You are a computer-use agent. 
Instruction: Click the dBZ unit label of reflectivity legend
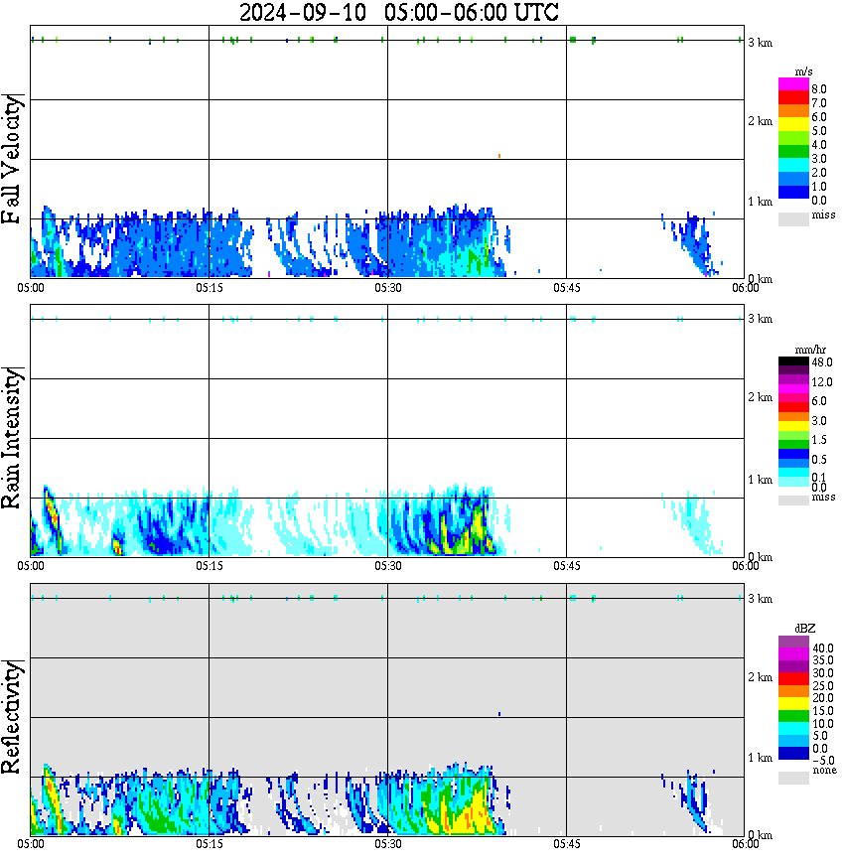pos(805,628)
